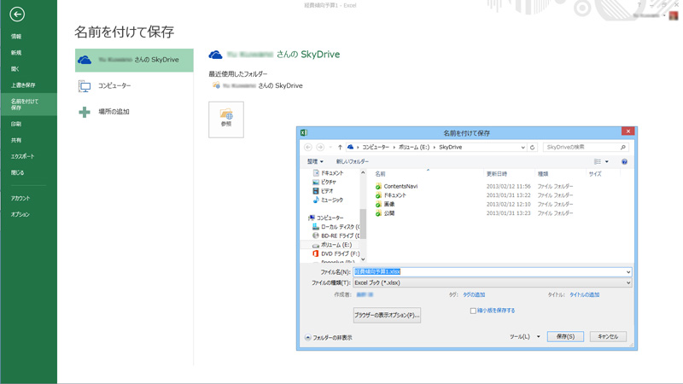Expand the 整理 dropdown menu
This screenshot has height=384, width=683.
(x=315, y=161)
